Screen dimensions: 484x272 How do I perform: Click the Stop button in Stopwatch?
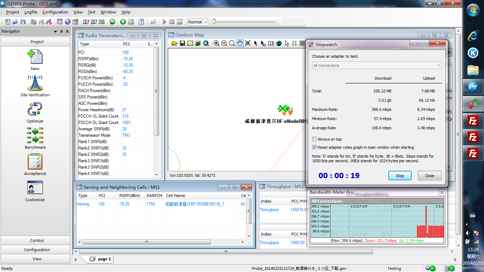(x=400, y=176)
